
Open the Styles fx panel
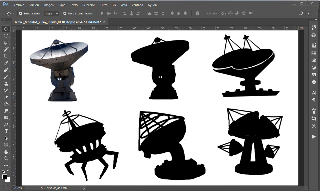click(x=314, y=75)
